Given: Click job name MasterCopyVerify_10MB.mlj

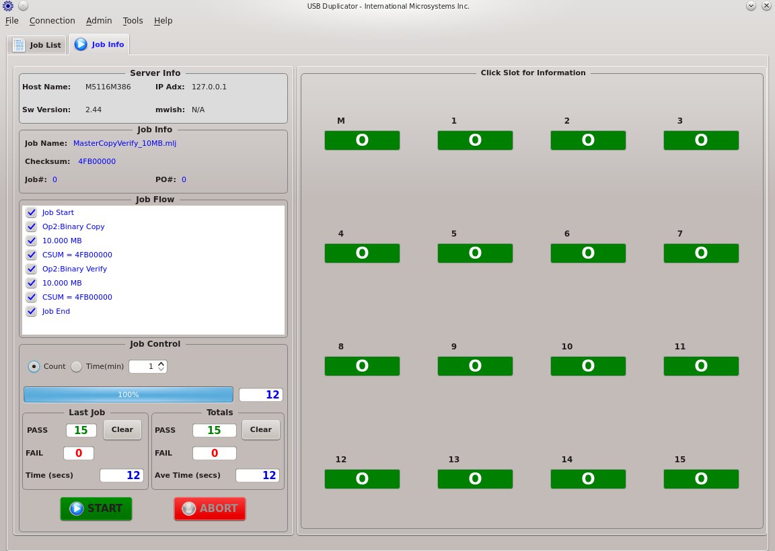Looking at the screenshot, I should [124, 143].
